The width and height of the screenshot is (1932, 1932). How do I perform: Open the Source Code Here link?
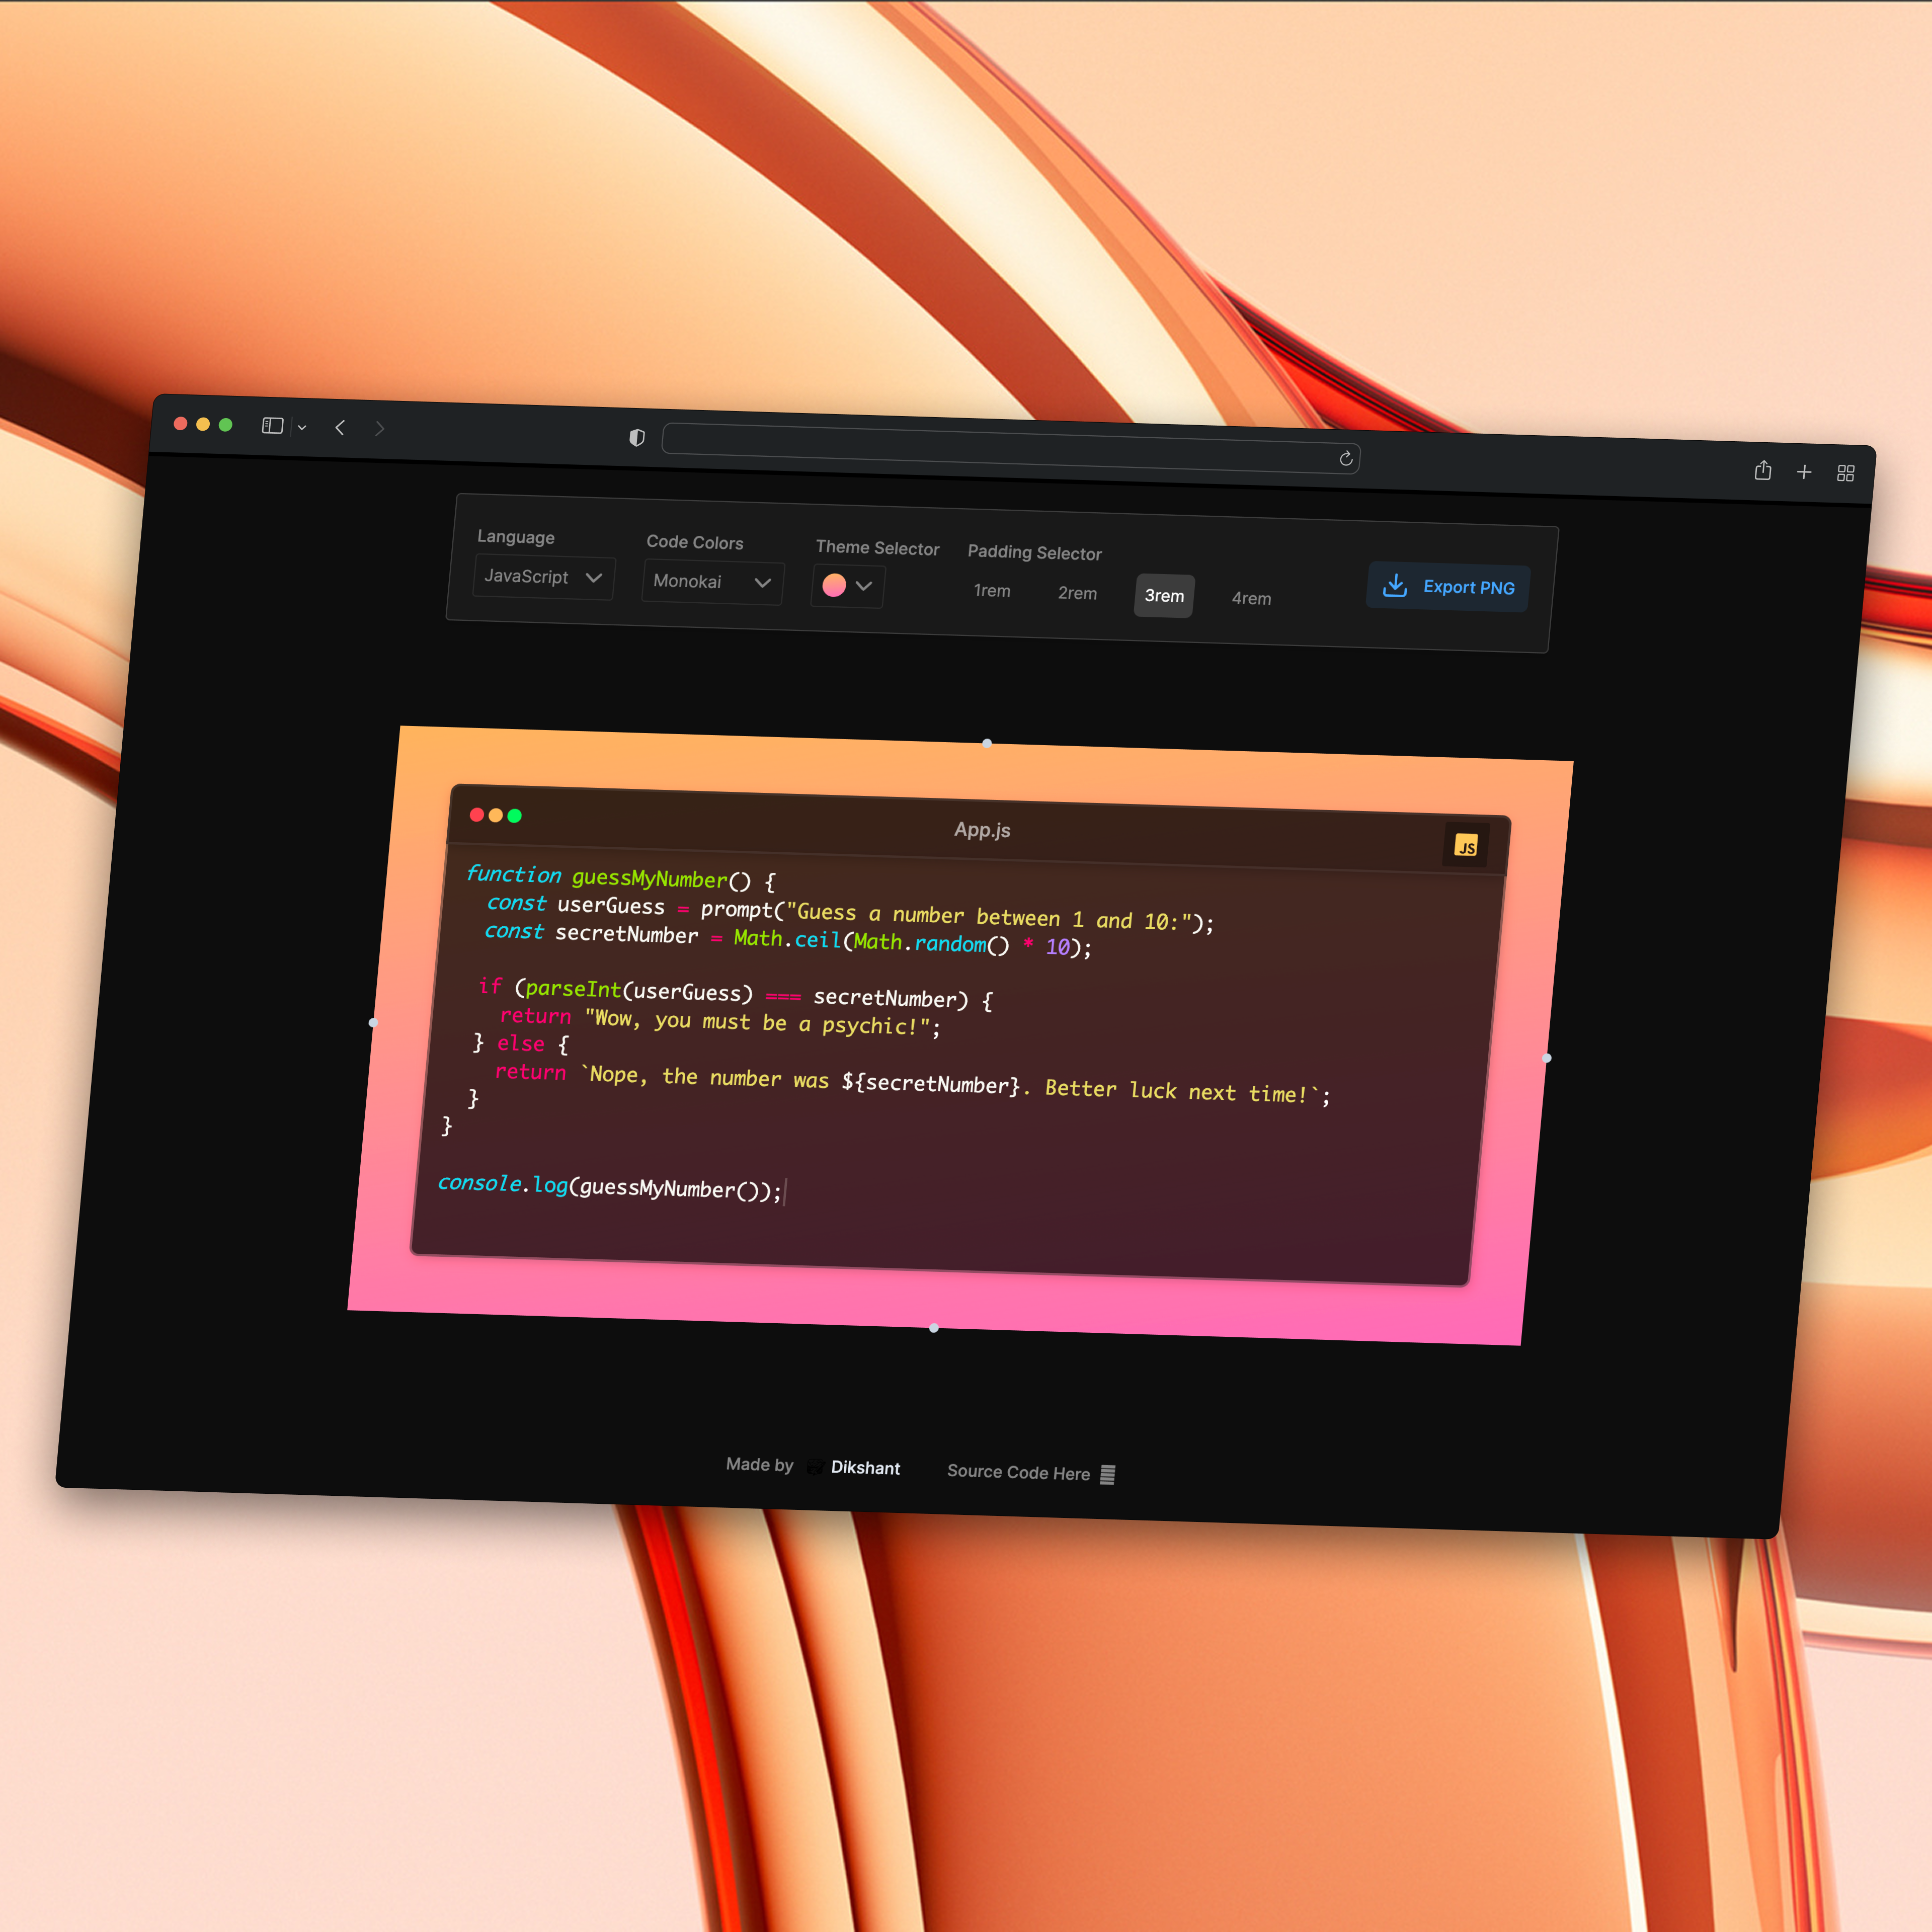(1031, 1473)
